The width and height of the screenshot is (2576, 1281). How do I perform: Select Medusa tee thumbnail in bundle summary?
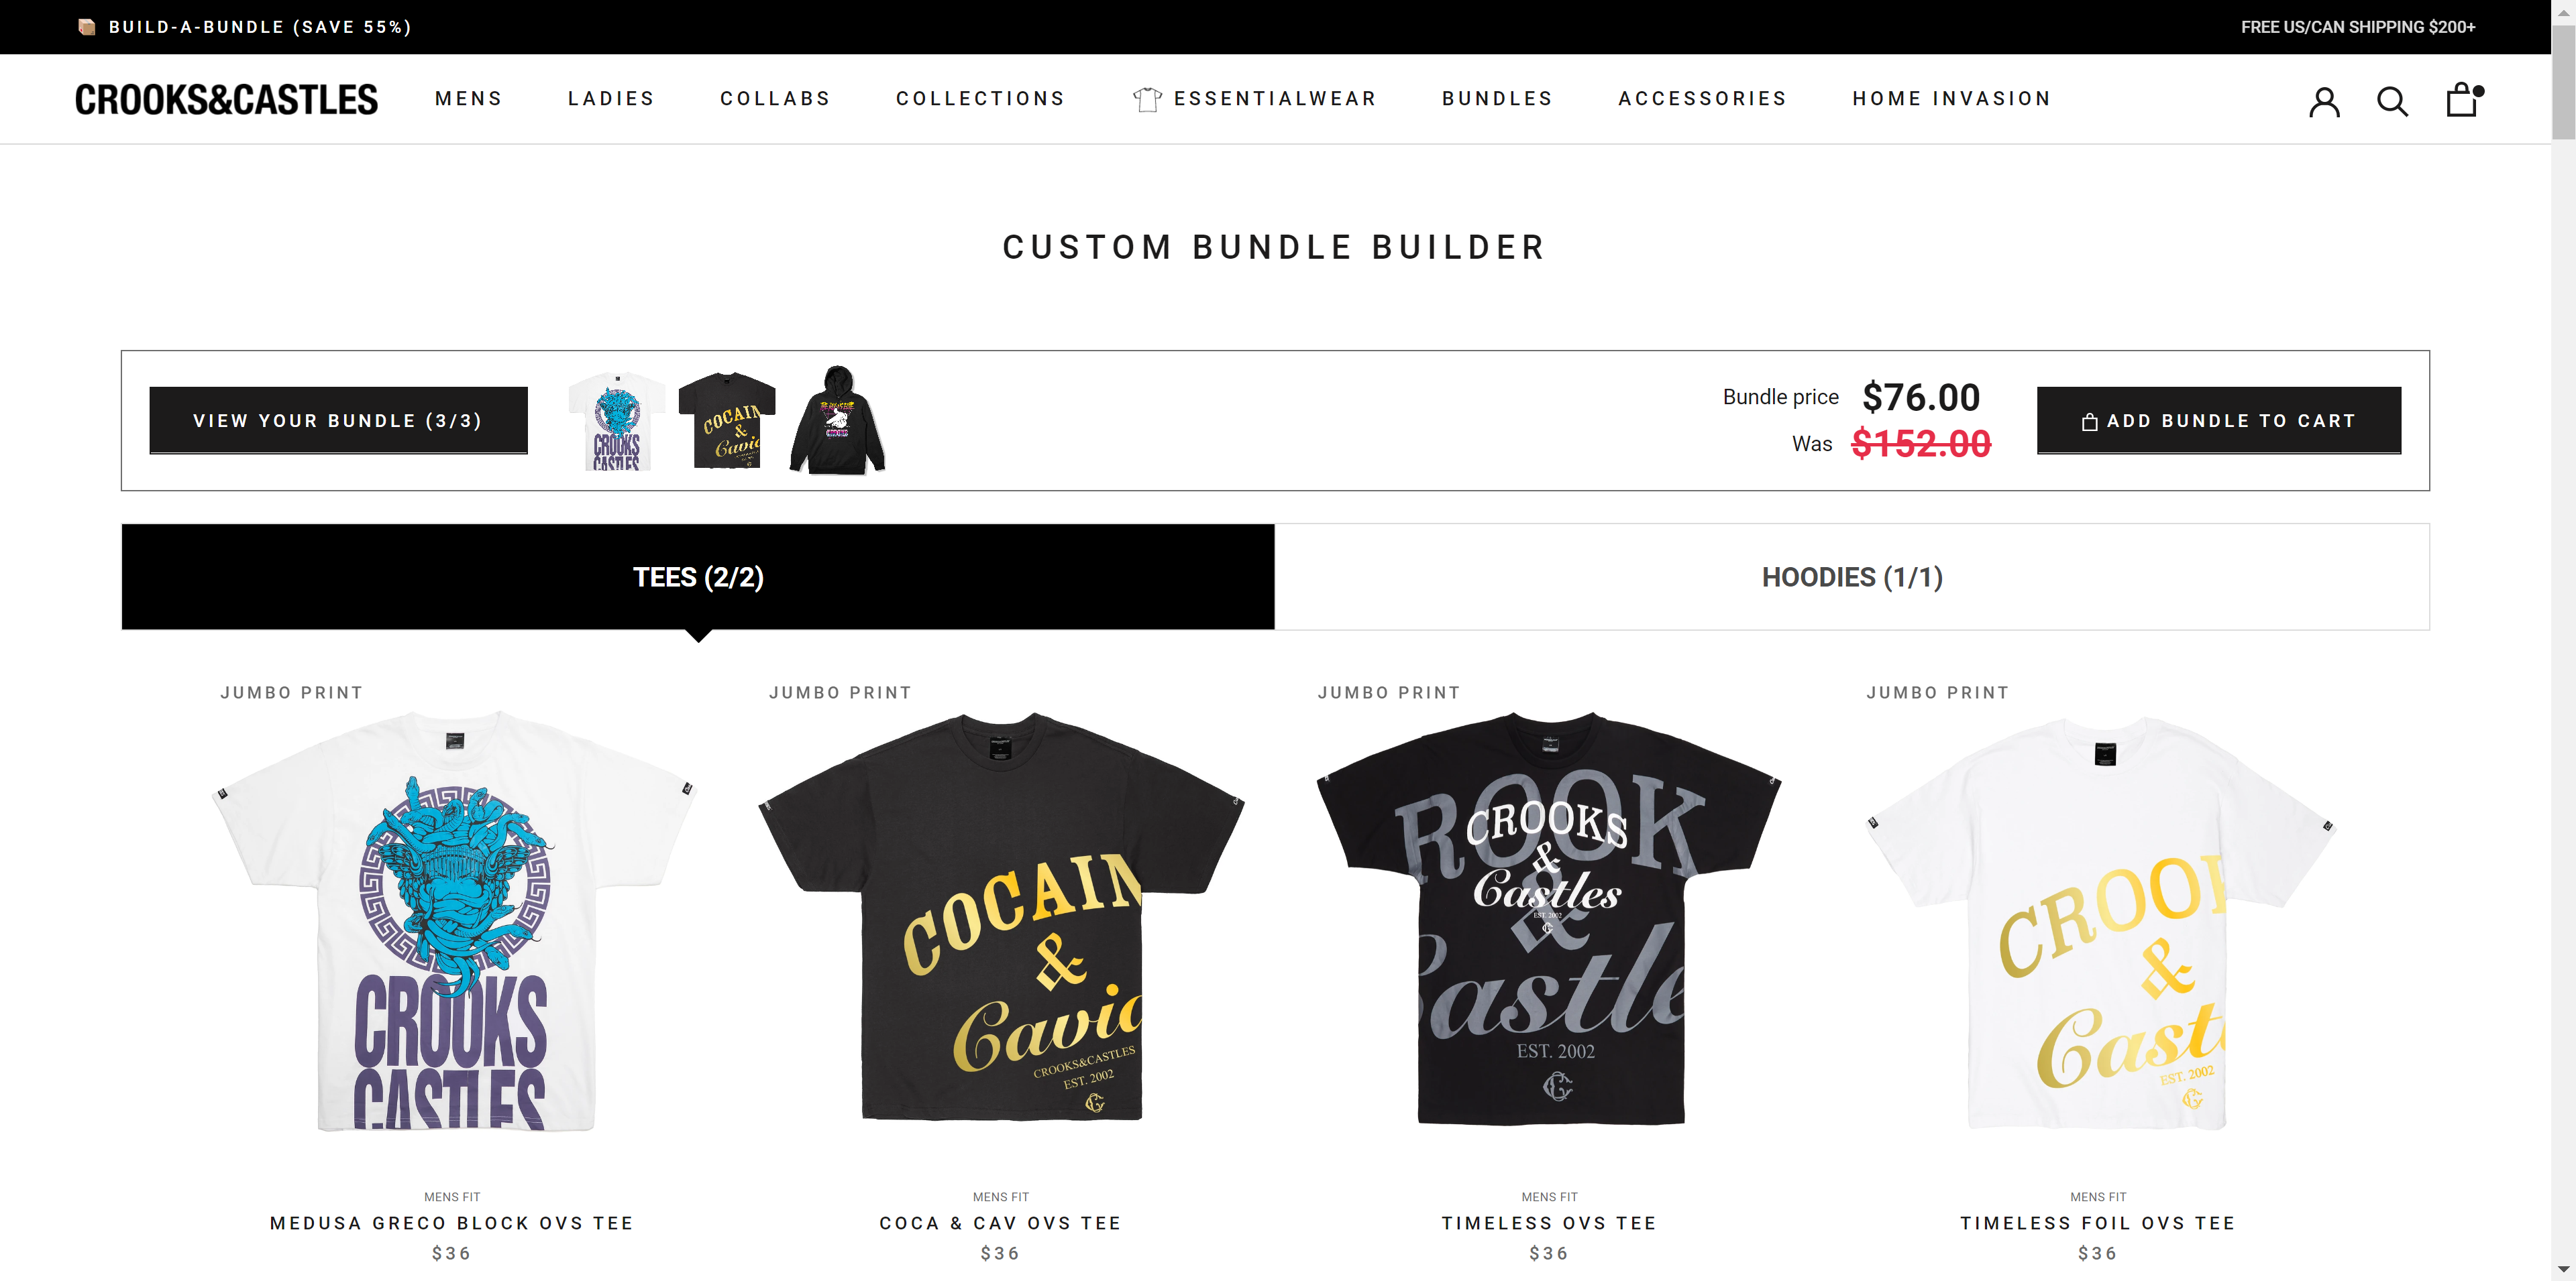click(617, 421)
